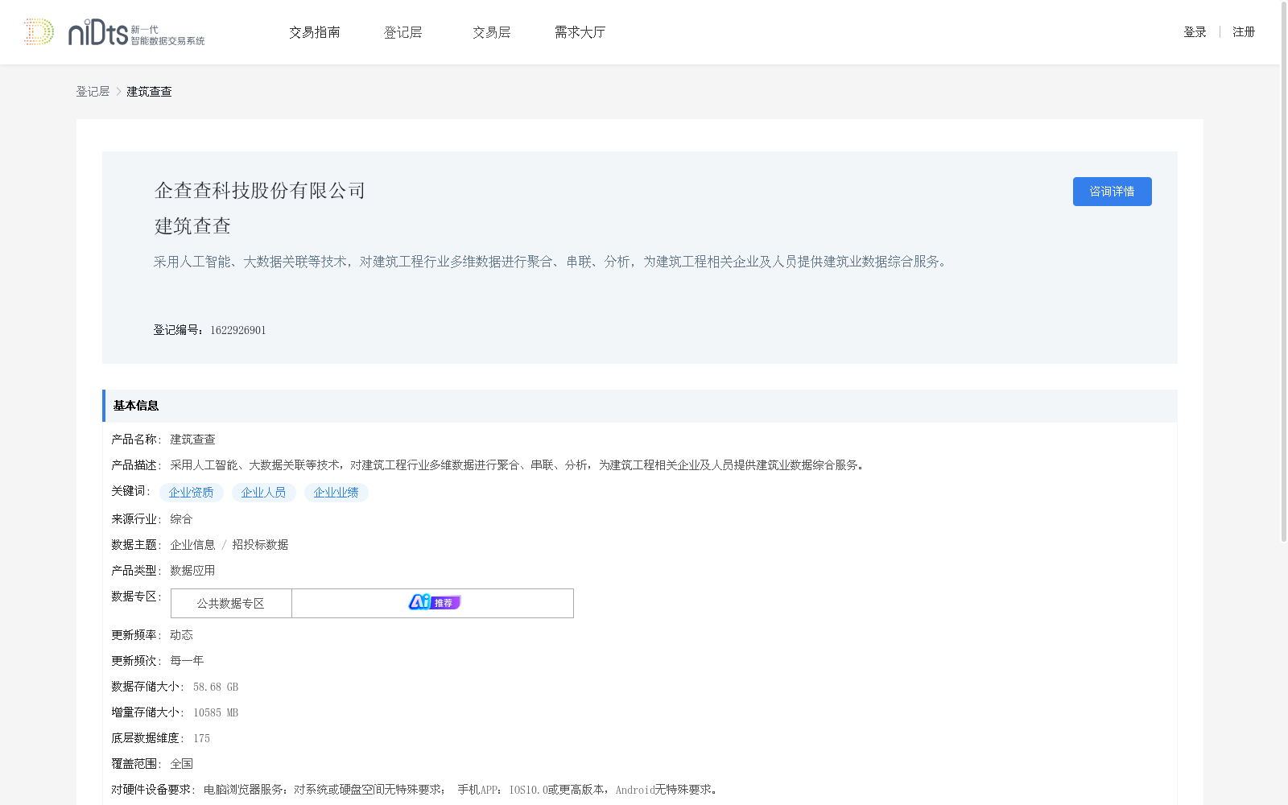Click data storage size 58.68 GB
This screenshot has height=805, width=1288.
216,687
